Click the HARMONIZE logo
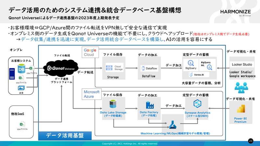This screenshot has height=146, width=260. (x=235, y=13)
